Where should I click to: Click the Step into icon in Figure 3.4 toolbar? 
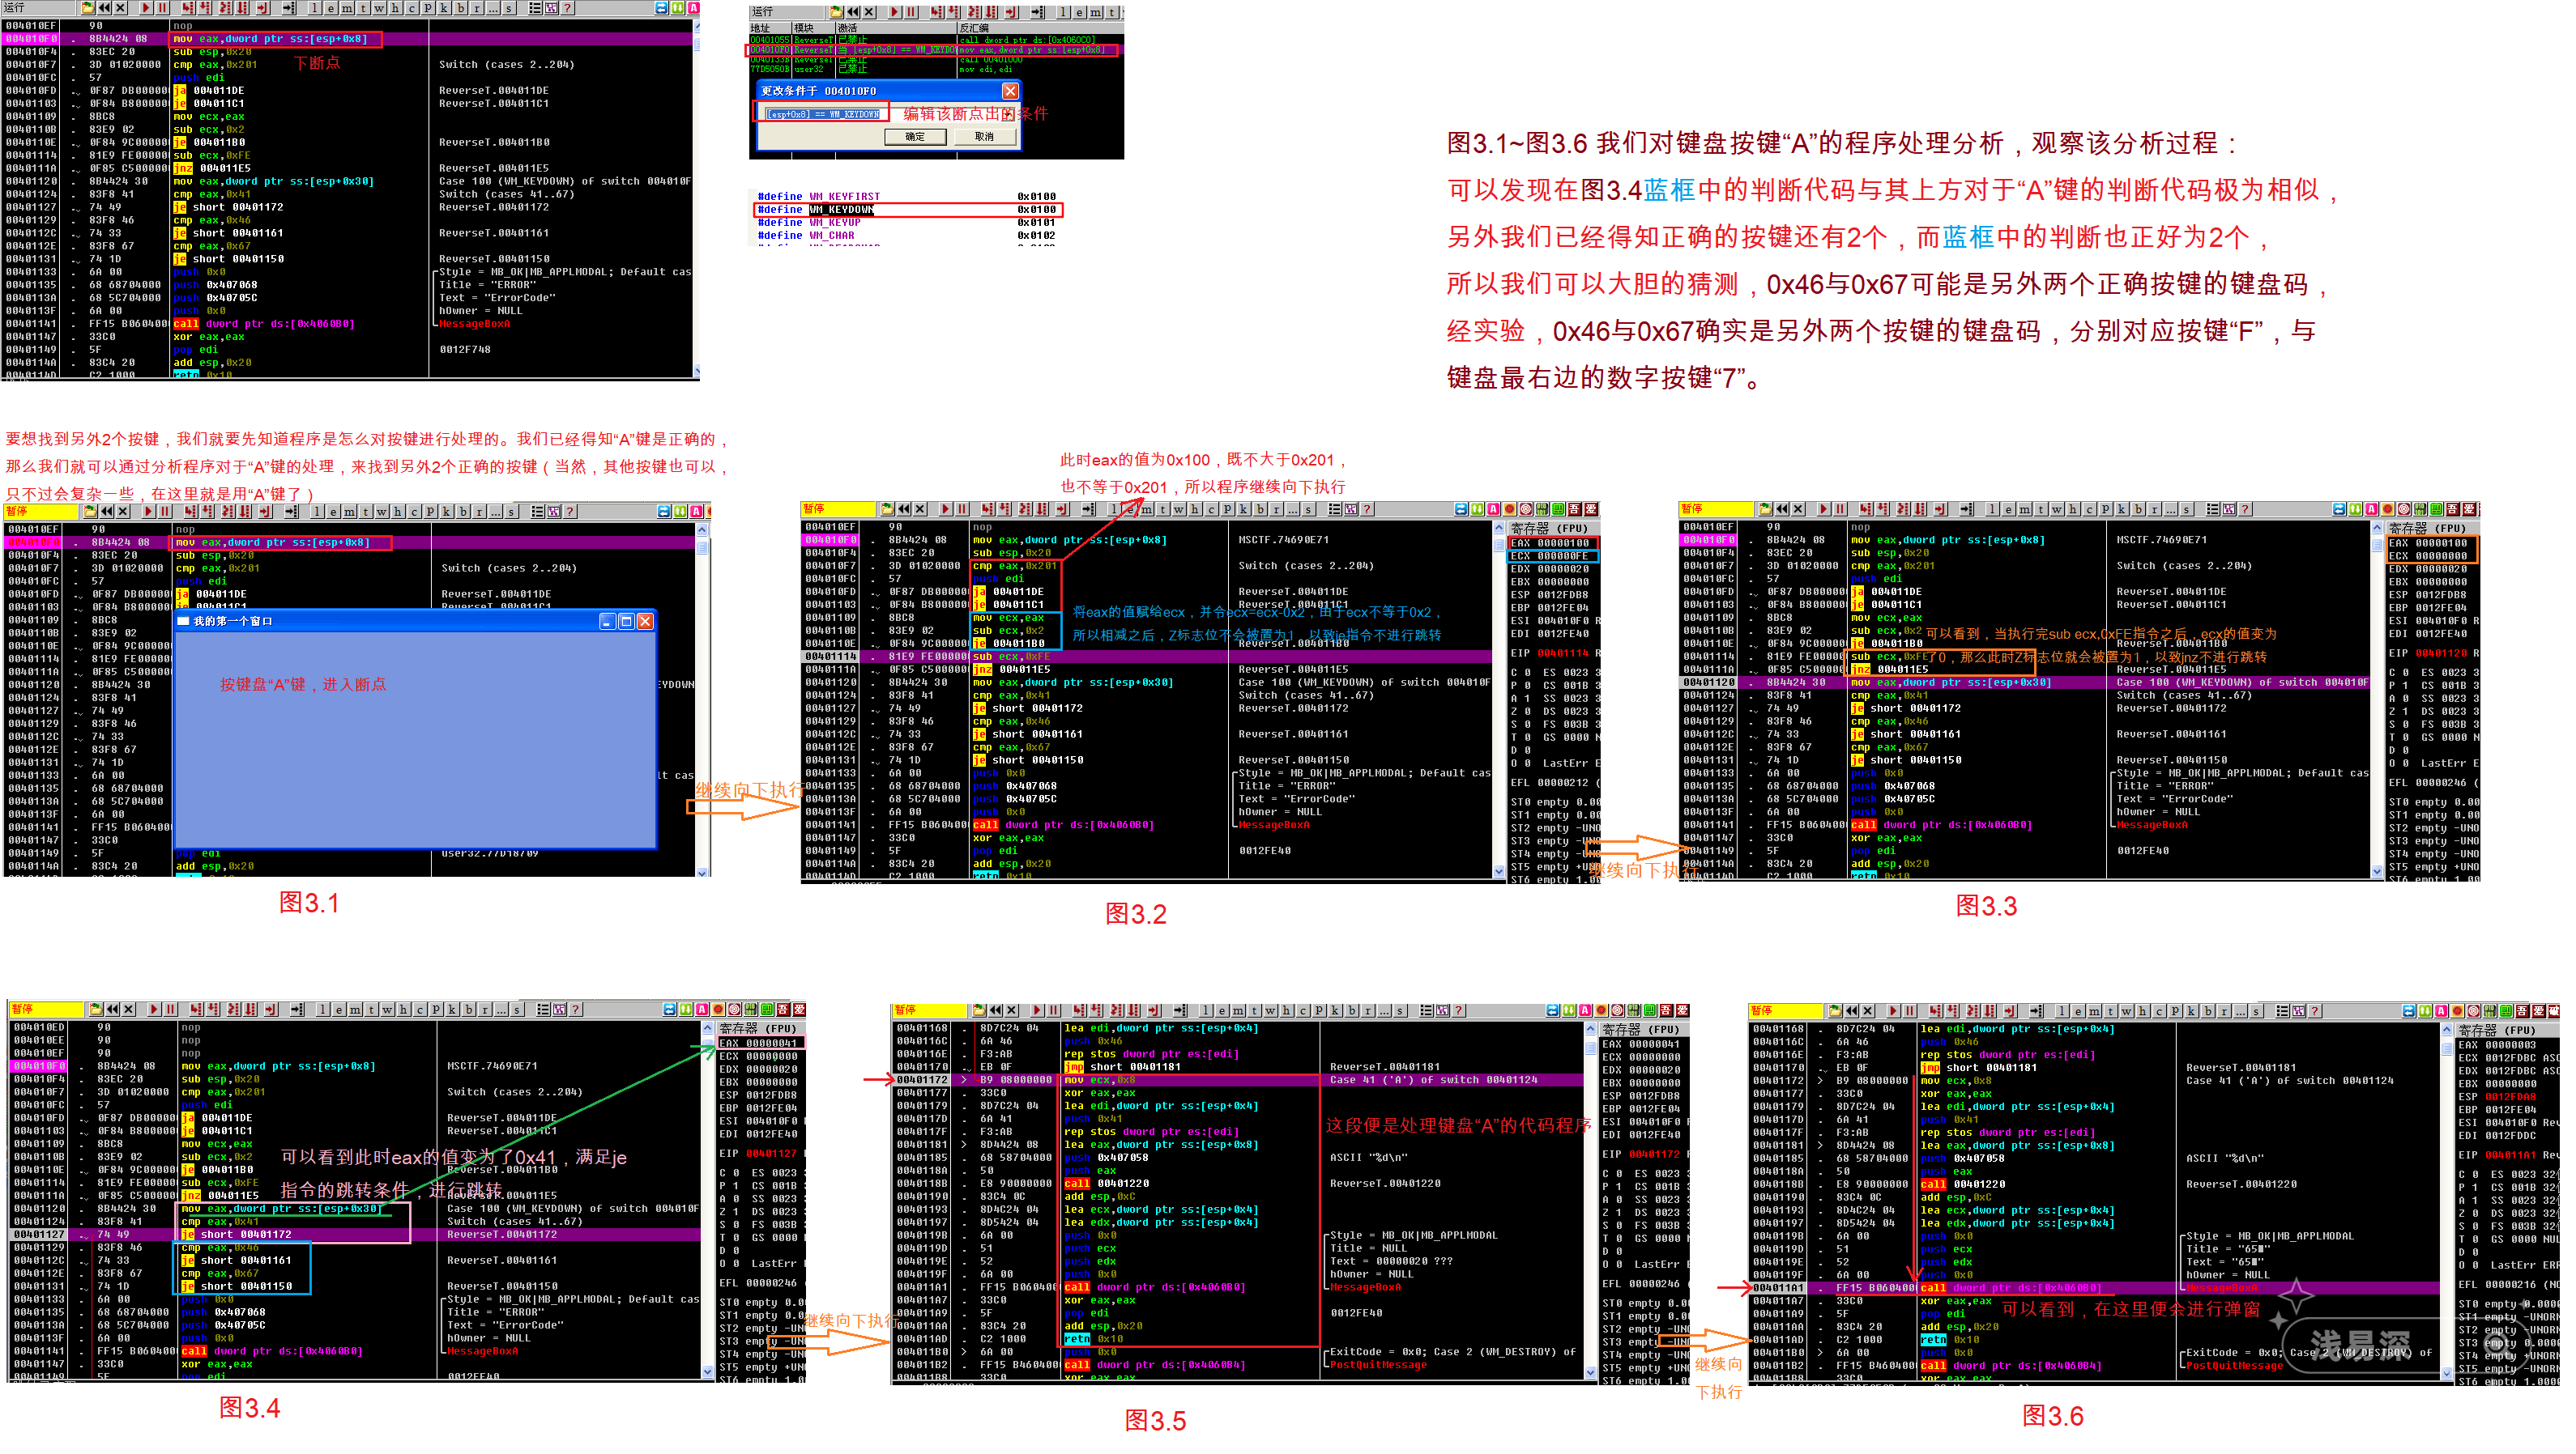tap(196, 1010)
